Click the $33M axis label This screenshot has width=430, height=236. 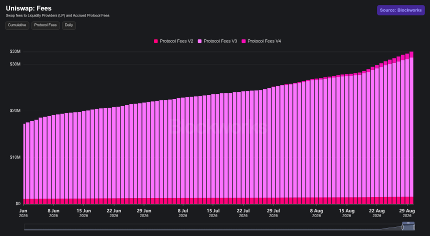click(x=15, y=51)
